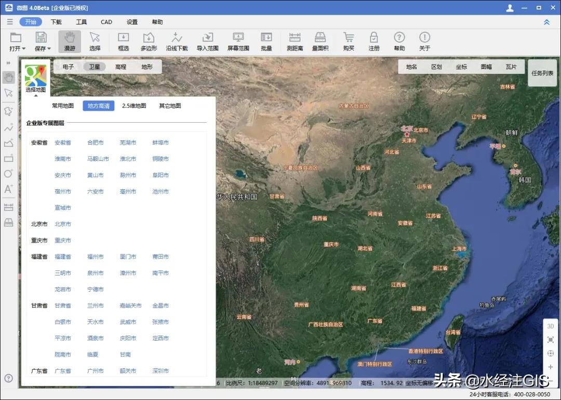Click the 多边形 polygon download tool

click(x=149, y=41)
